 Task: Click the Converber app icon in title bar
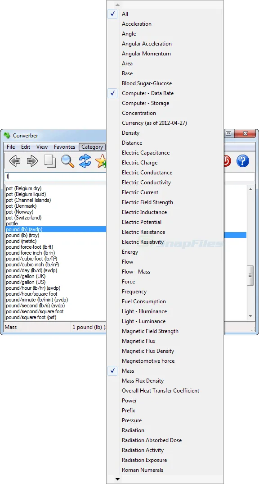click(7, 136)
